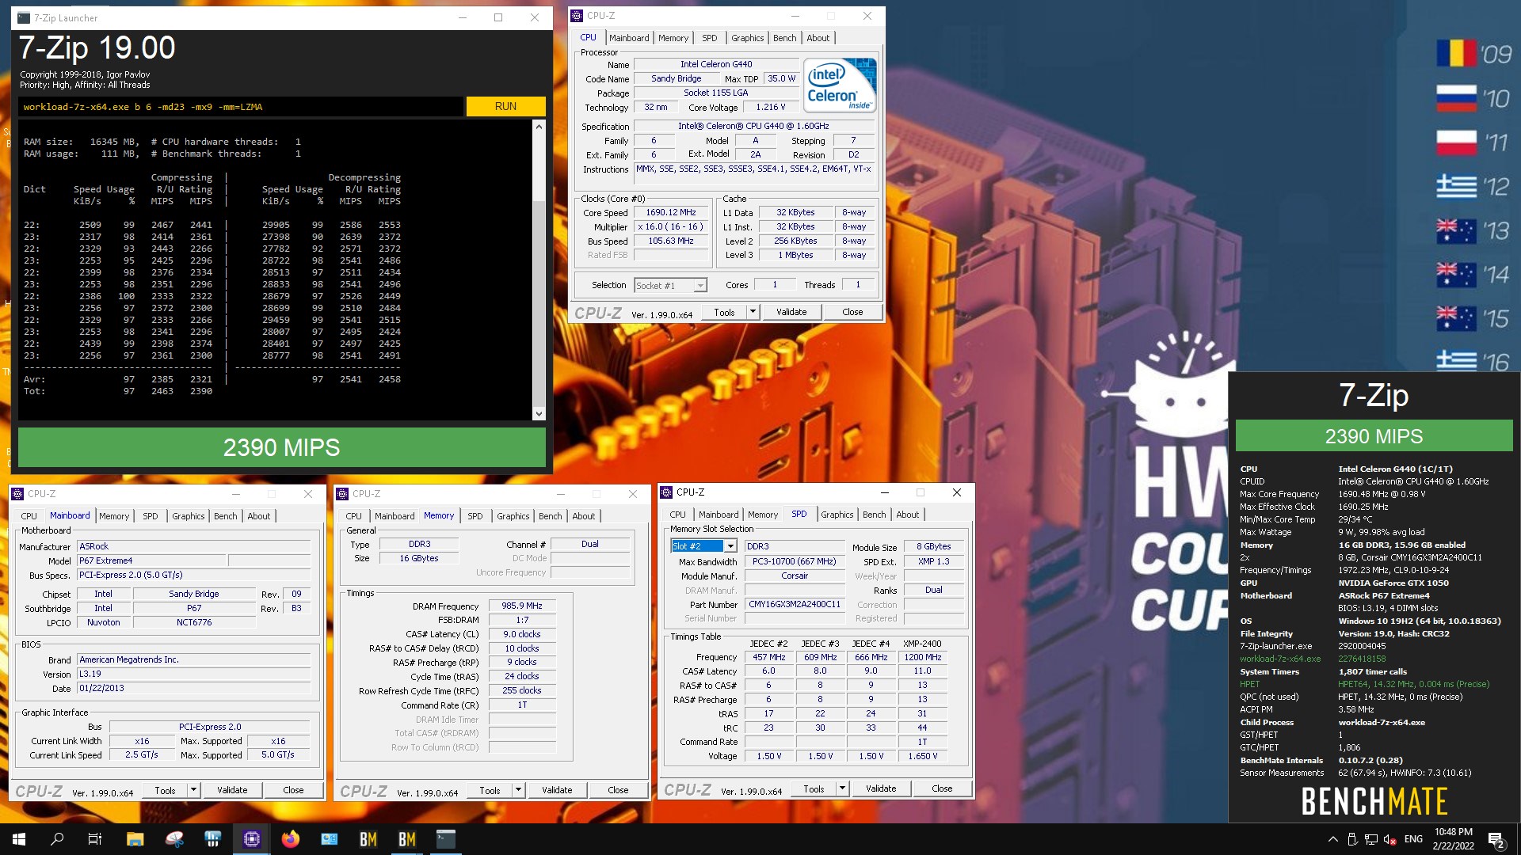Click Tools button in top CPU-Z window
This screenshot has height=855, width=1521.
724,312
